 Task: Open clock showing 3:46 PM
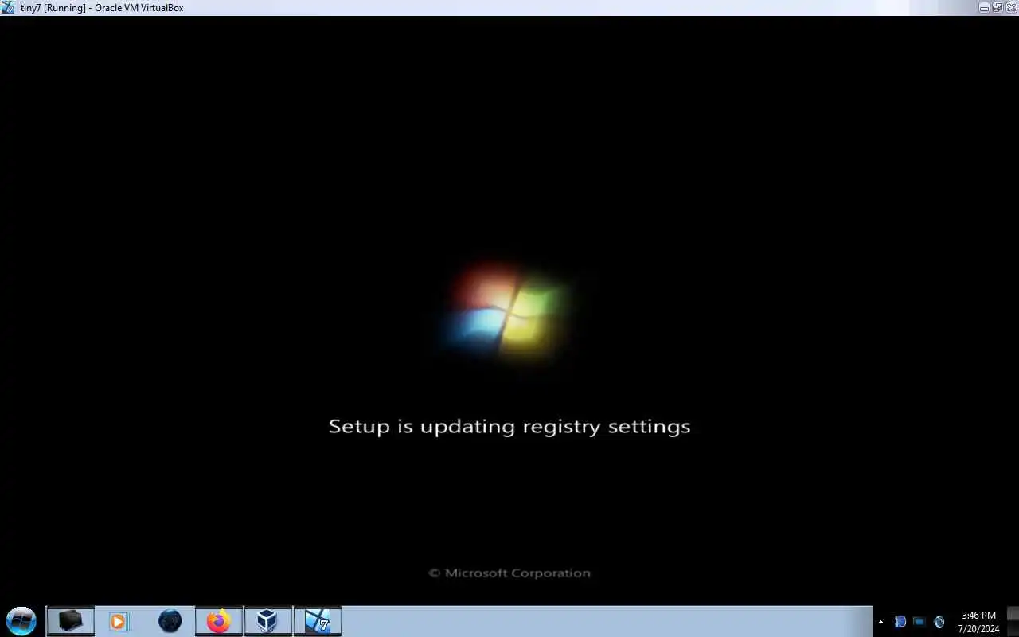(x=978, y=622)
